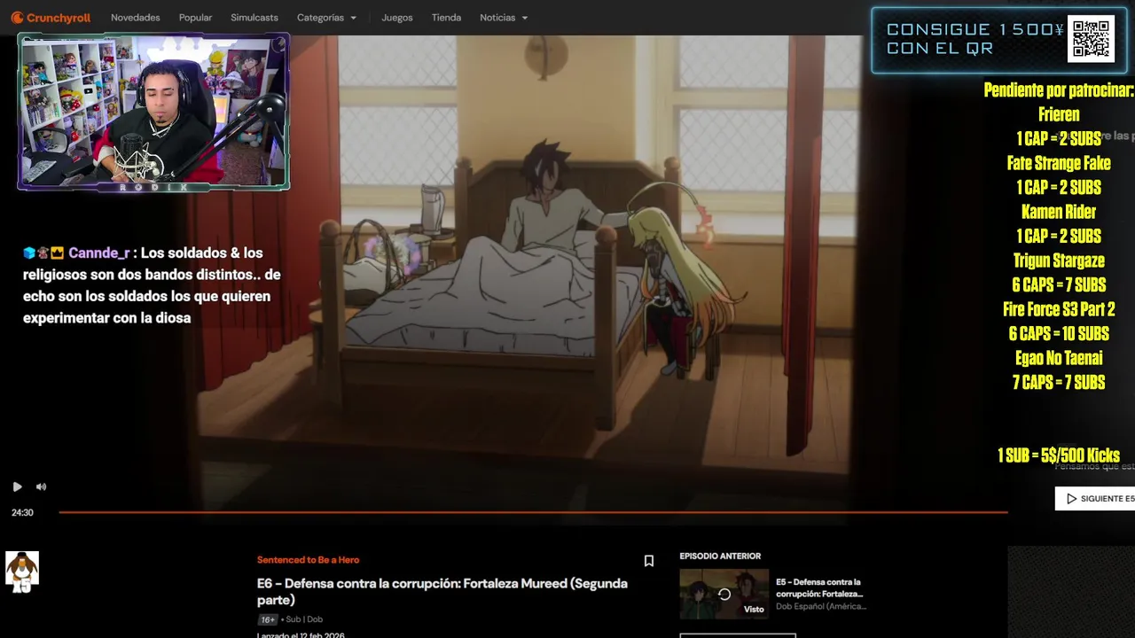Click the Kamen Rider list entry
Viewport: 1135px width, 638px height.
[1059, 212]
